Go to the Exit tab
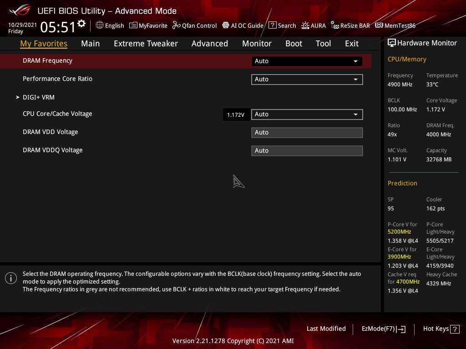466x349 pixels. tap(352, 44)
